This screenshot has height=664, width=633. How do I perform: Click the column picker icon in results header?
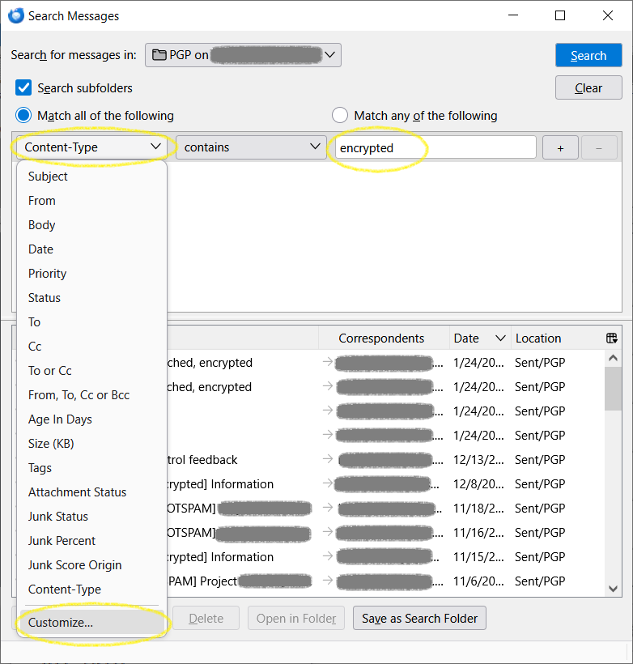(612, 338)
